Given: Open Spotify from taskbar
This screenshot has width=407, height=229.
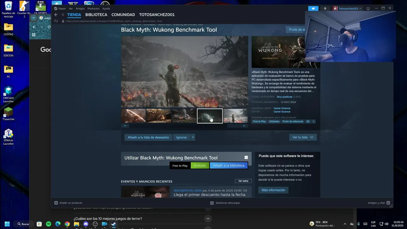Looking at the screenshot, I should click(x=48, y=224).
